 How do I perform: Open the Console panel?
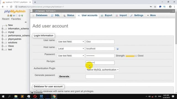tap(37, 92)
